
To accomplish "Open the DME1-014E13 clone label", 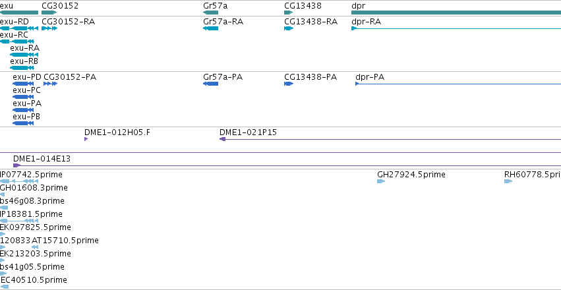I will pos(42,159).
